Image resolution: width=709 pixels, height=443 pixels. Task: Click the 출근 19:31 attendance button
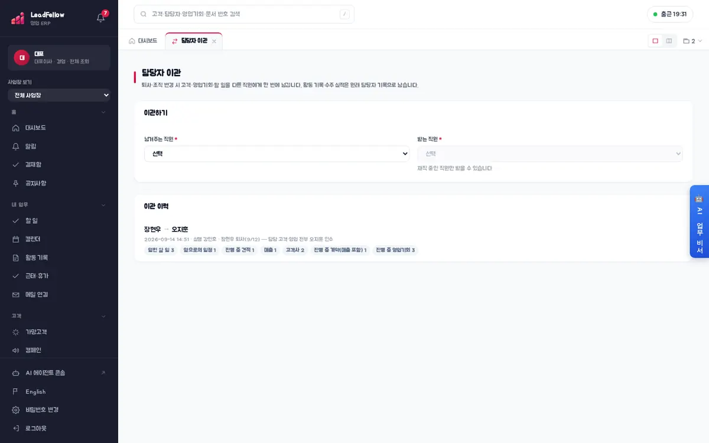pyautogui.click(x=670, y=14)
